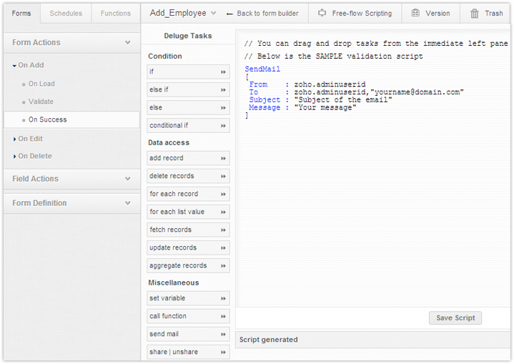Click the Version icon in toolbar
514x364 pixels.
(415, 13)
